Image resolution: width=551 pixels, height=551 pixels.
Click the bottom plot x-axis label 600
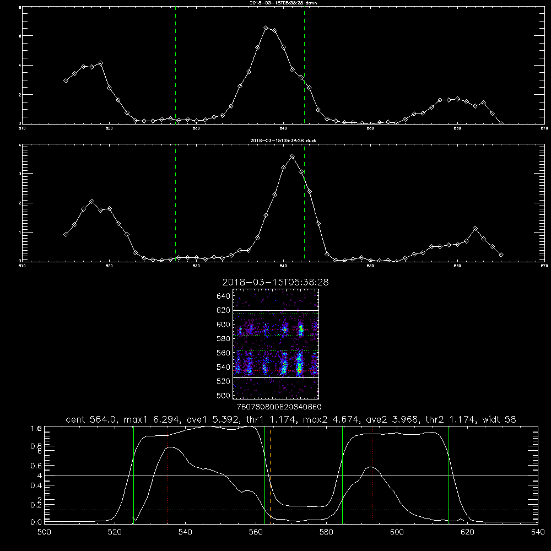pyautogui.click(x=397, y=532)
